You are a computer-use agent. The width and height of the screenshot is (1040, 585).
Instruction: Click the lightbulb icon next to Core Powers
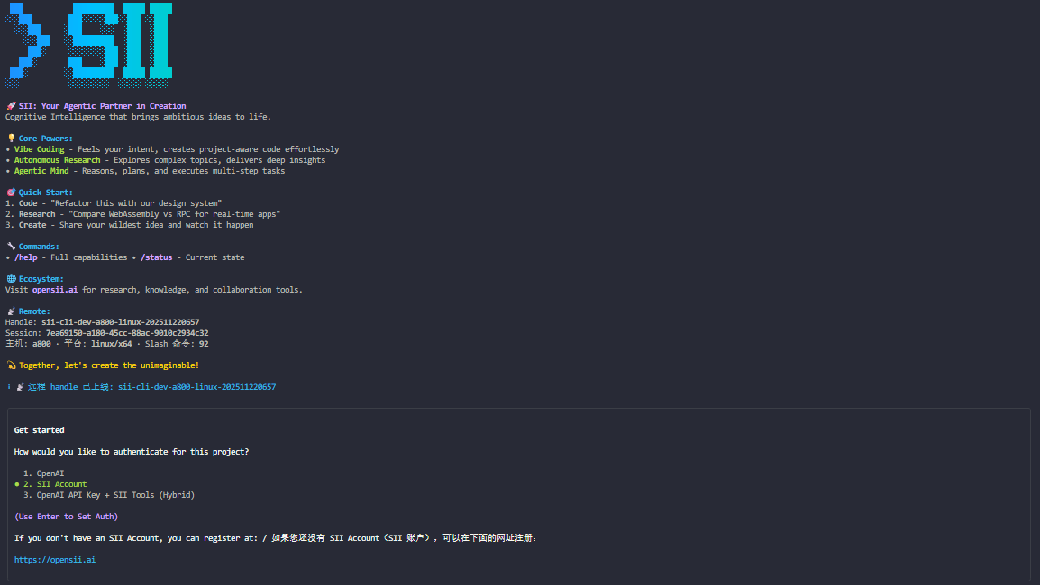9,138
